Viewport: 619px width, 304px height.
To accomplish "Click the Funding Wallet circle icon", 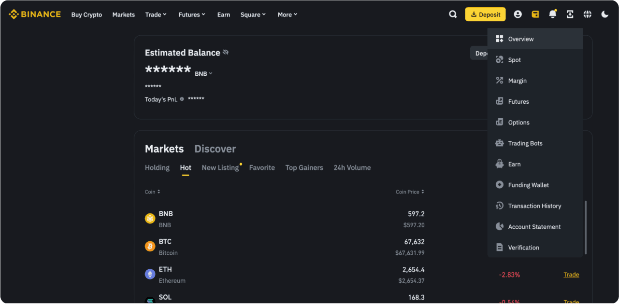I will pos(500,185).
